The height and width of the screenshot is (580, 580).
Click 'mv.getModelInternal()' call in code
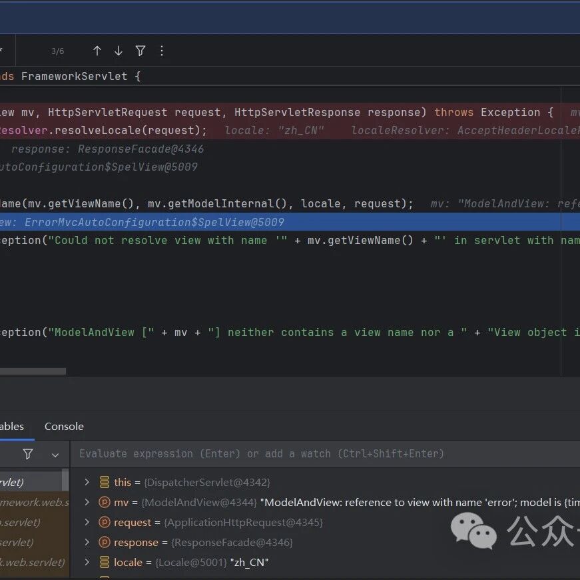point(217,204)
